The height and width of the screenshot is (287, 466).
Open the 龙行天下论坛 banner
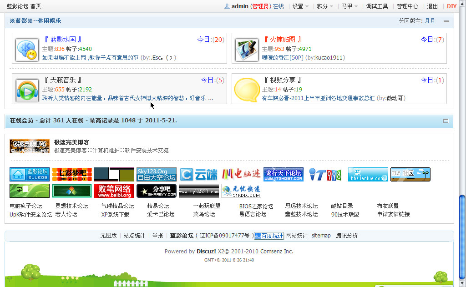[284, 174]
